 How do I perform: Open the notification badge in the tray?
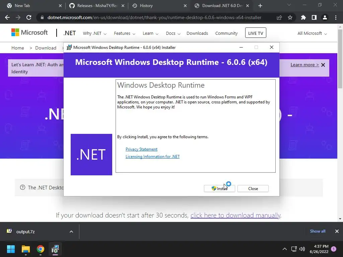pos(334,249)
